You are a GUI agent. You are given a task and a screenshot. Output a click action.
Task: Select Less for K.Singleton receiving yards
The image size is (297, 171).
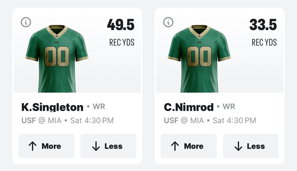point(109,146)
